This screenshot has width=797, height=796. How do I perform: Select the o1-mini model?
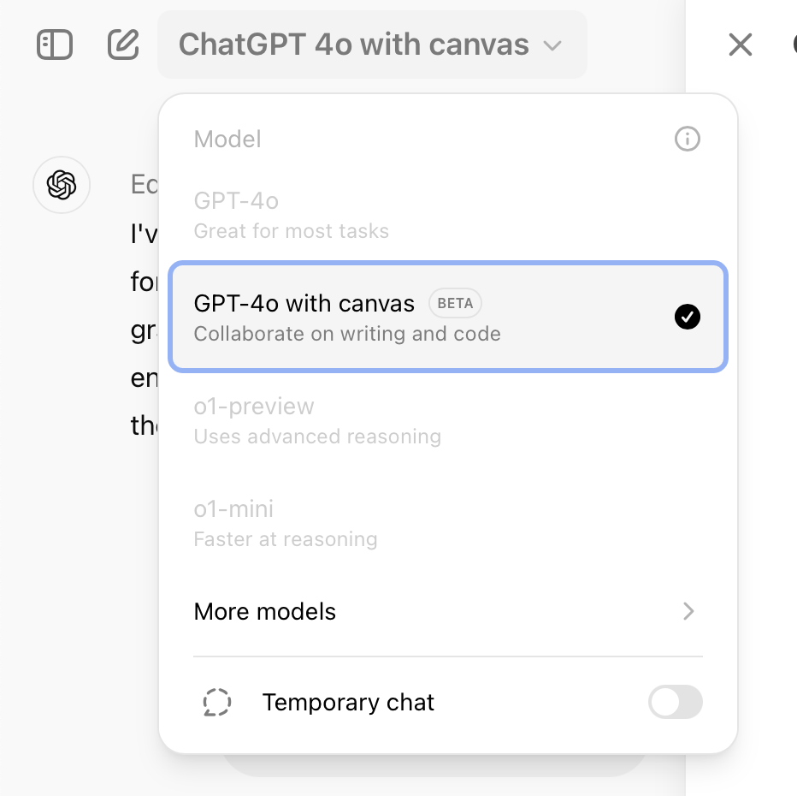click(448, 523)
